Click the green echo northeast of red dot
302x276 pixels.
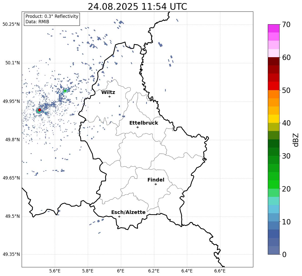click(65, 91)
